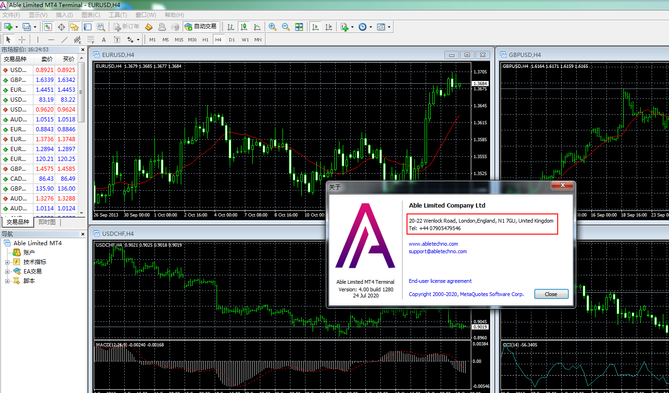The width and height of the screenshot is (669, 393).
Task: Expand the 技术指标 tree node
Action: [8, 262]
